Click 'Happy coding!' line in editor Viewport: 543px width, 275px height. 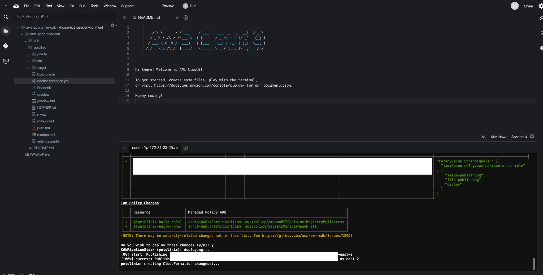[149, 96]
